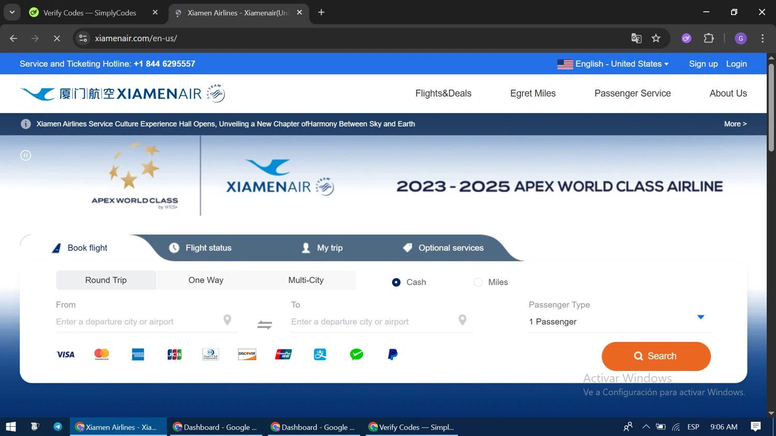Click the Wi-Fi network tray icon
The image size is (776, 436).
tap(676, 427)
